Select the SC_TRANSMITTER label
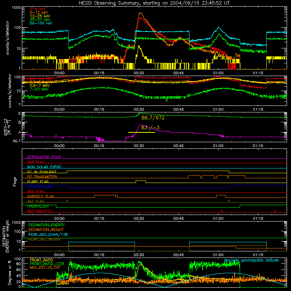Viewport: 291px width, 291px height. (42, 177)
